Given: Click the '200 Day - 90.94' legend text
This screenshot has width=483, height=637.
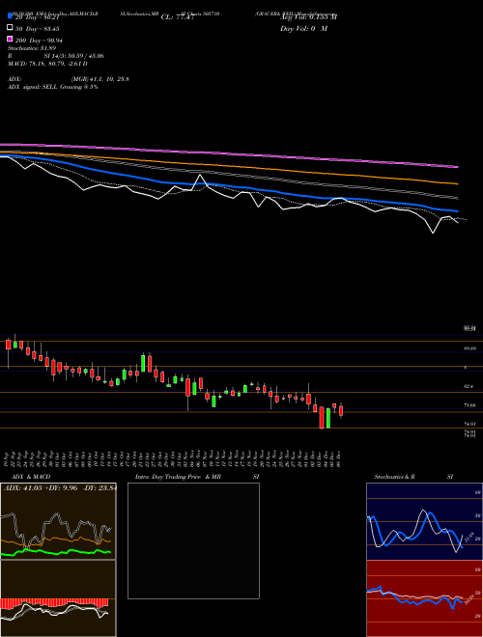Looking at the screenshot, I should 39,41.
